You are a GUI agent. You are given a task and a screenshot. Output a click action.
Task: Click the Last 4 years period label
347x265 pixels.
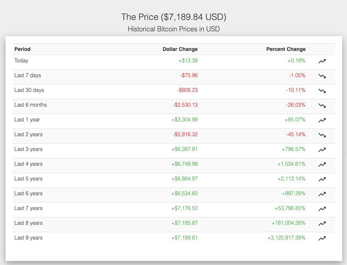tap(28, 164)
